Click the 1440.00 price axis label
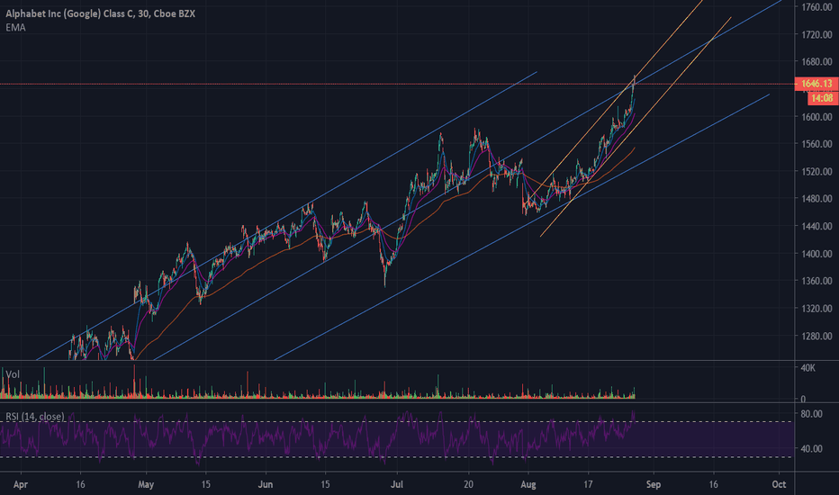The width and height of the screenshot is (839, 495). [816, 227]
